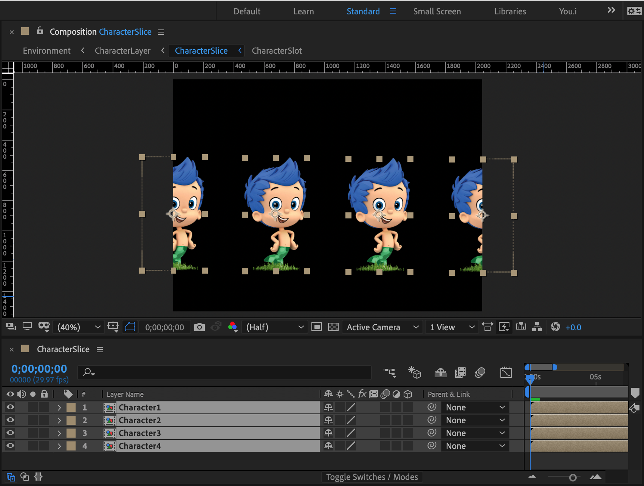Hide the Character2 layer
Screen dimensions: 644x486
pyautogui.click(x=10, y=420)
